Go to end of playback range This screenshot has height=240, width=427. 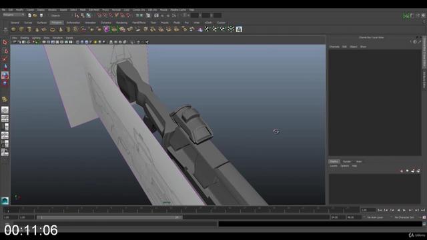(423, 210)
